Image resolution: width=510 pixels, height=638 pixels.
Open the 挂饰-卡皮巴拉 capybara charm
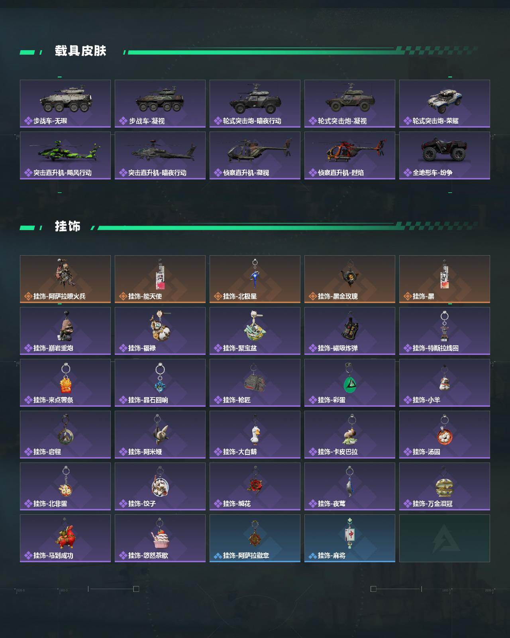[x=350, y=435]
